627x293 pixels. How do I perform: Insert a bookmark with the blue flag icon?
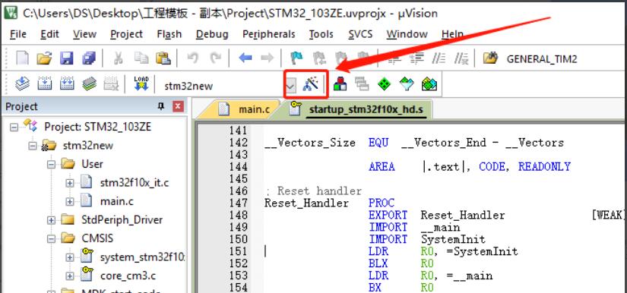point(296,58)
